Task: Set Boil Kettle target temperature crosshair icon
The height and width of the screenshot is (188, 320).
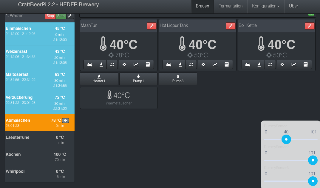Action: click(282, 64)
